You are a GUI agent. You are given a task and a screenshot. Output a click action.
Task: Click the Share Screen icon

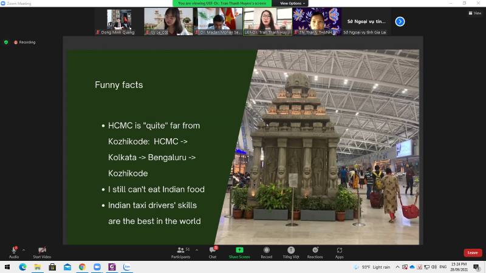[239, 251]
